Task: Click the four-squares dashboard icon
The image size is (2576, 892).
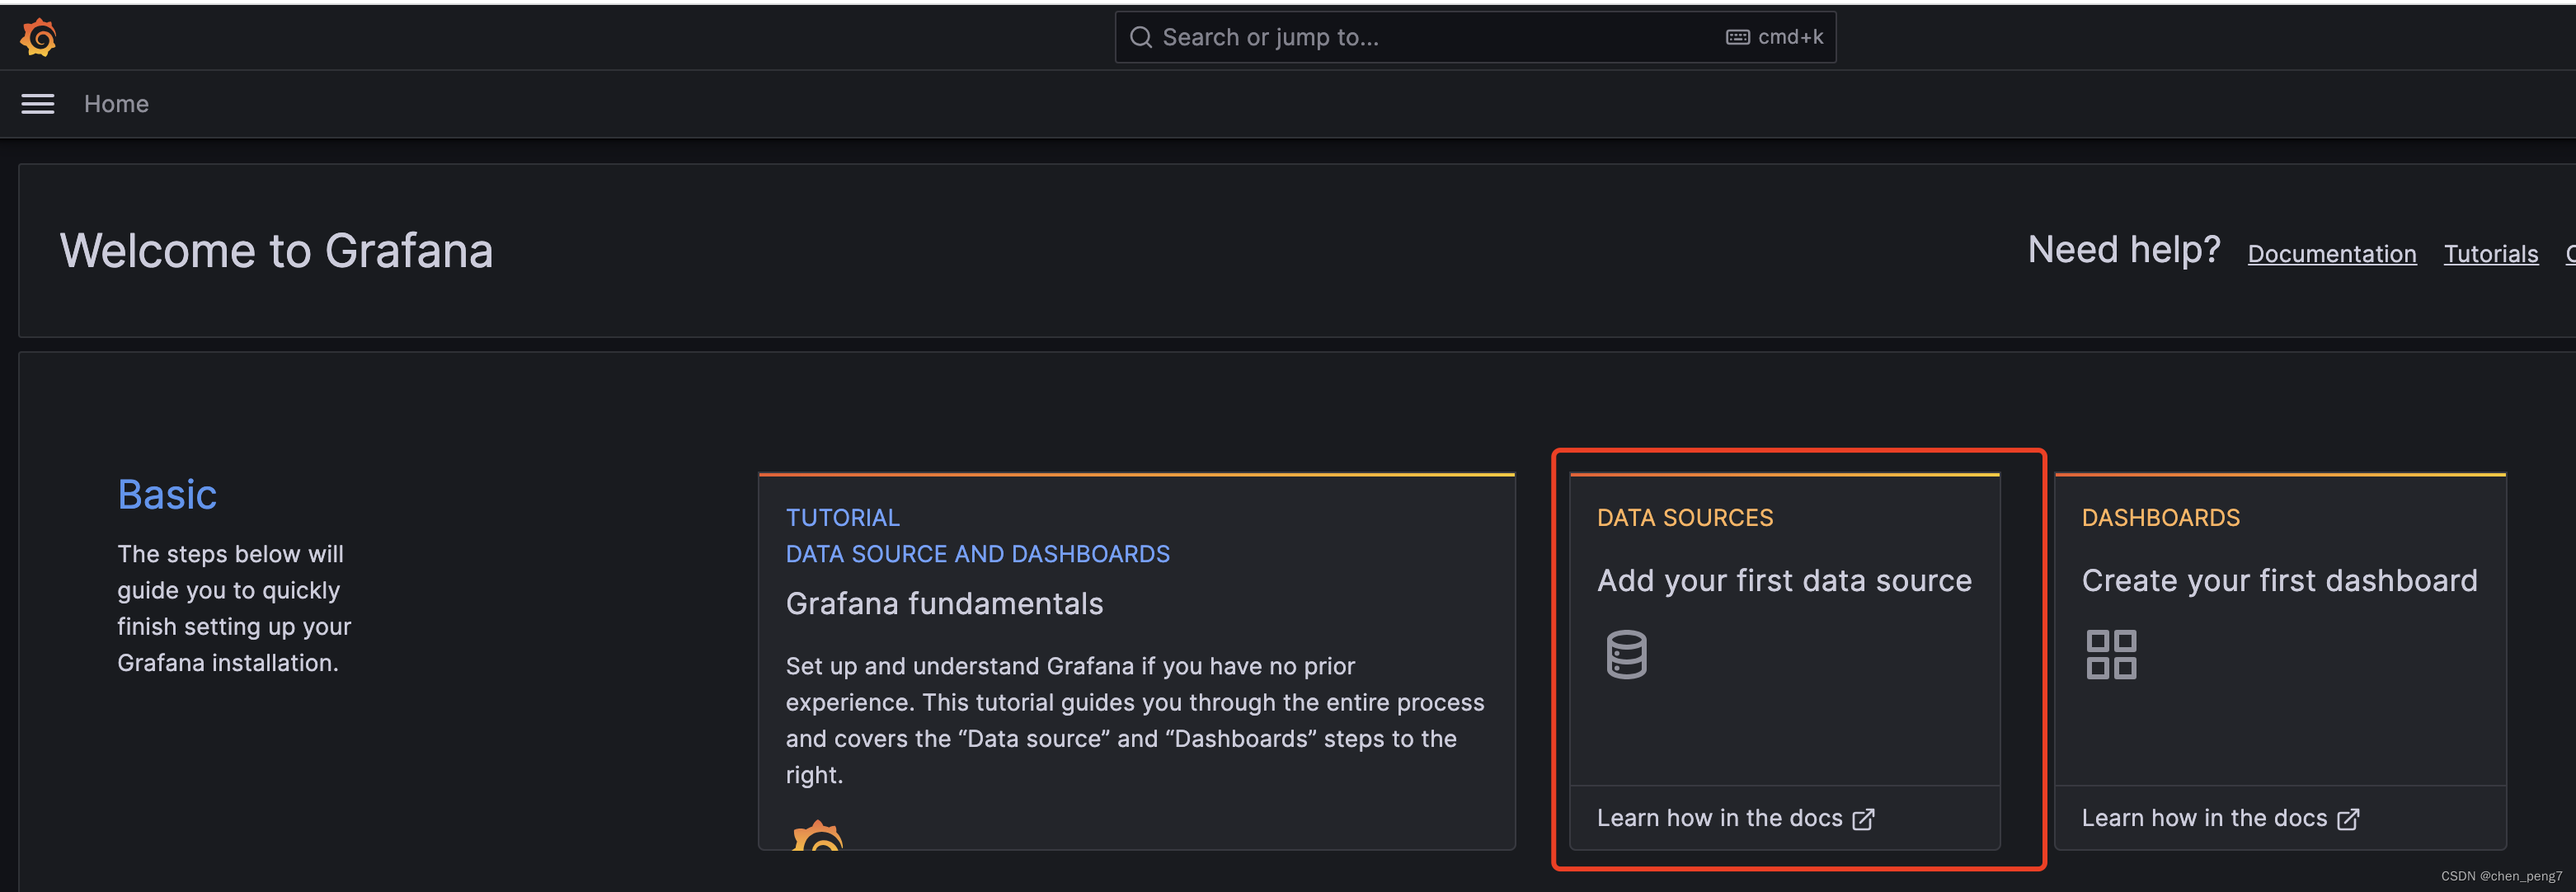Action: (x=2111, y=654)
